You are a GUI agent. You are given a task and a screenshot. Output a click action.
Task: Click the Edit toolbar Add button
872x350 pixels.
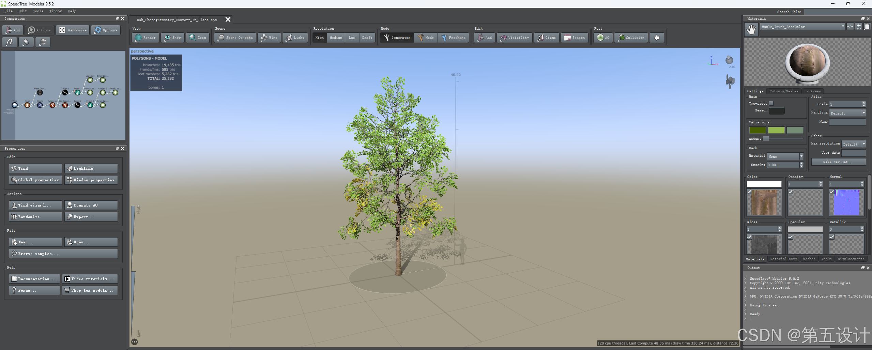[x=485, y=37]
